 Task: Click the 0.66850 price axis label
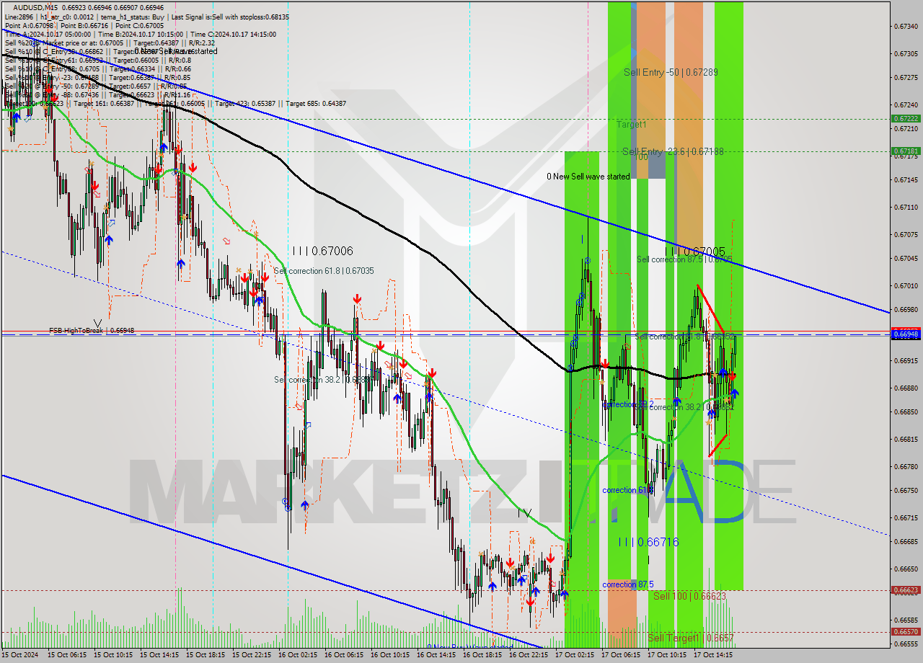(x=906, y=411)
